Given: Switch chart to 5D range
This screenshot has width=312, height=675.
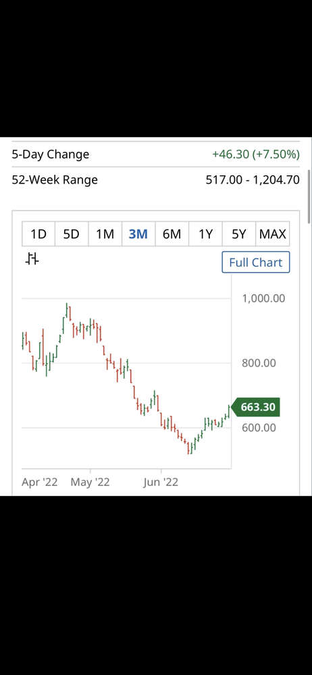Looking at the screenshot, I should click(72, 234).
